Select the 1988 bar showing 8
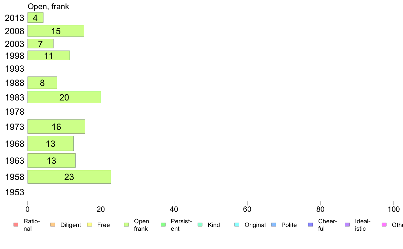 pos(42,83)
